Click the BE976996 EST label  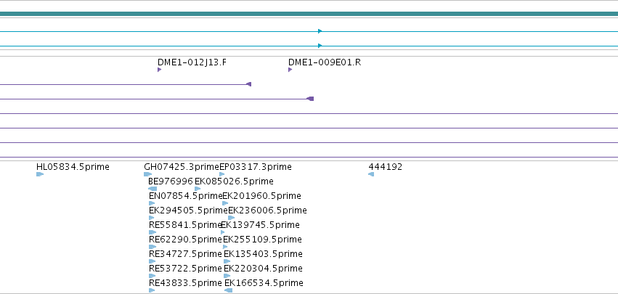tap(171, 181)
